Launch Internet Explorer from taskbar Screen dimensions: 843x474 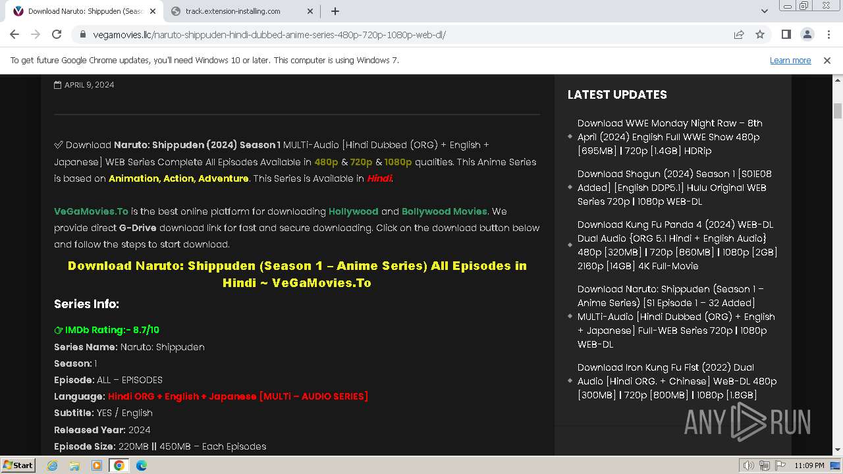coord(53,465)
